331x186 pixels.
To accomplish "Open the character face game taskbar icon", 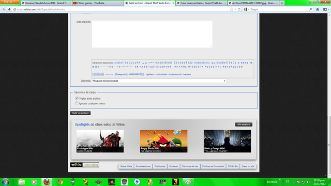I will 112,182.
